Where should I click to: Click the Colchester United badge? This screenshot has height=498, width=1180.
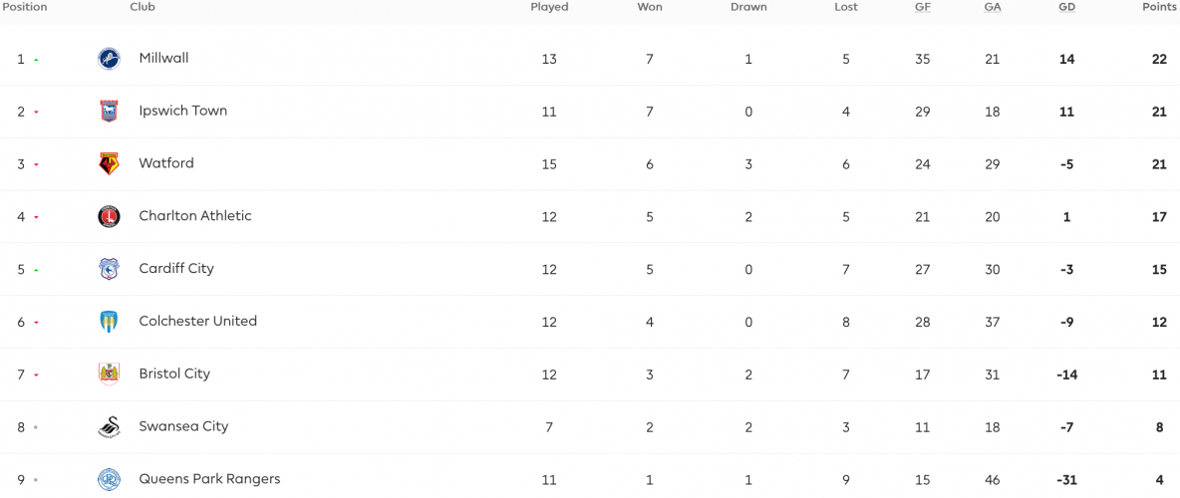click(109, 322)
